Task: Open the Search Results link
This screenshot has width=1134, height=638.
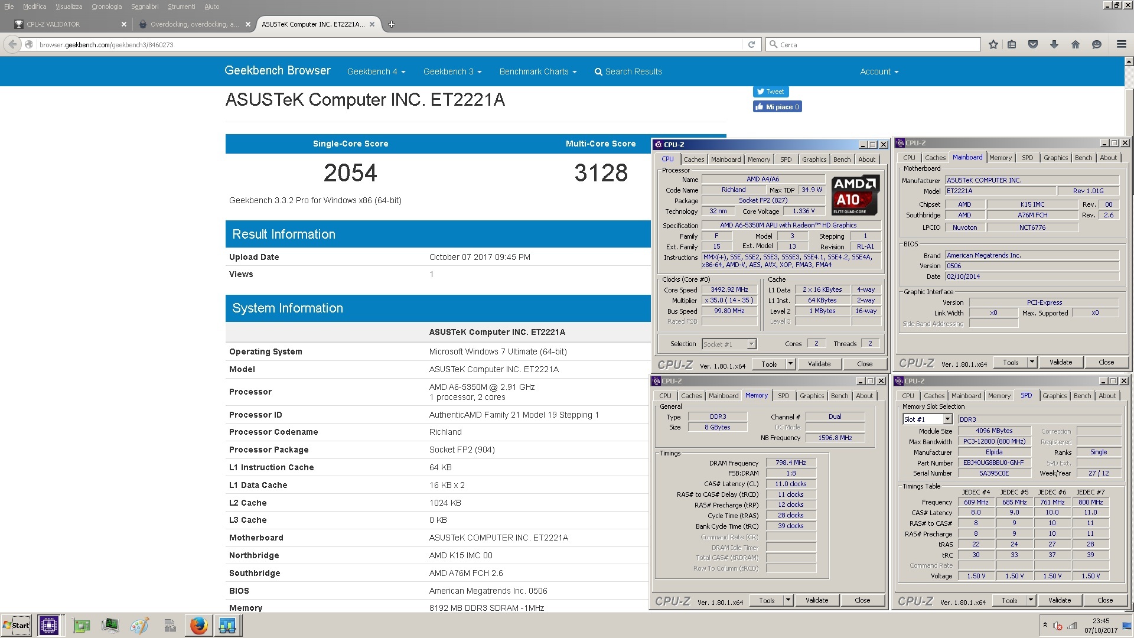Action: (628, 71)
